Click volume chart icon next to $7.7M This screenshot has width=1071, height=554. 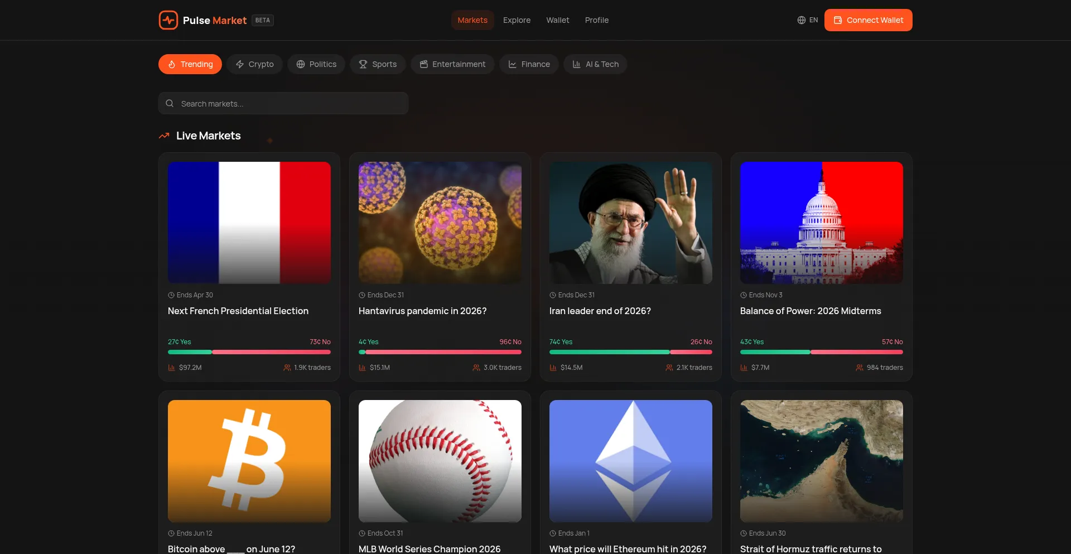coord(744,368)
